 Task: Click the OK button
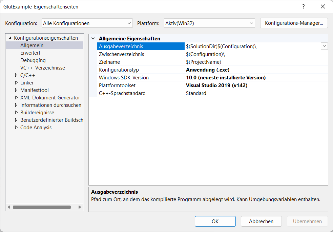pyautogui.click(x=215, y=221)
